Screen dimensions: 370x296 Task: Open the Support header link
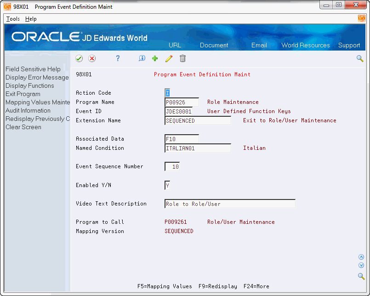(349, 46)
